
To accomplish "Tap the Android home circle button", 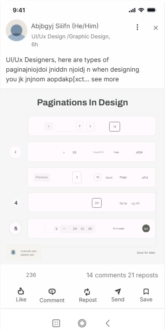I will (82, 323).
